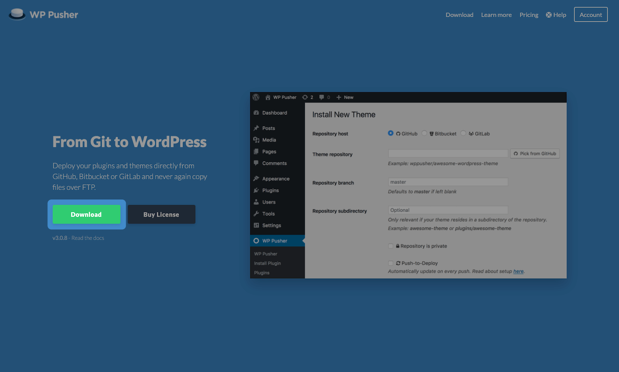Click the WordPress logo in admin bar
The image size is (619, 372).
(x=256, y=97)
